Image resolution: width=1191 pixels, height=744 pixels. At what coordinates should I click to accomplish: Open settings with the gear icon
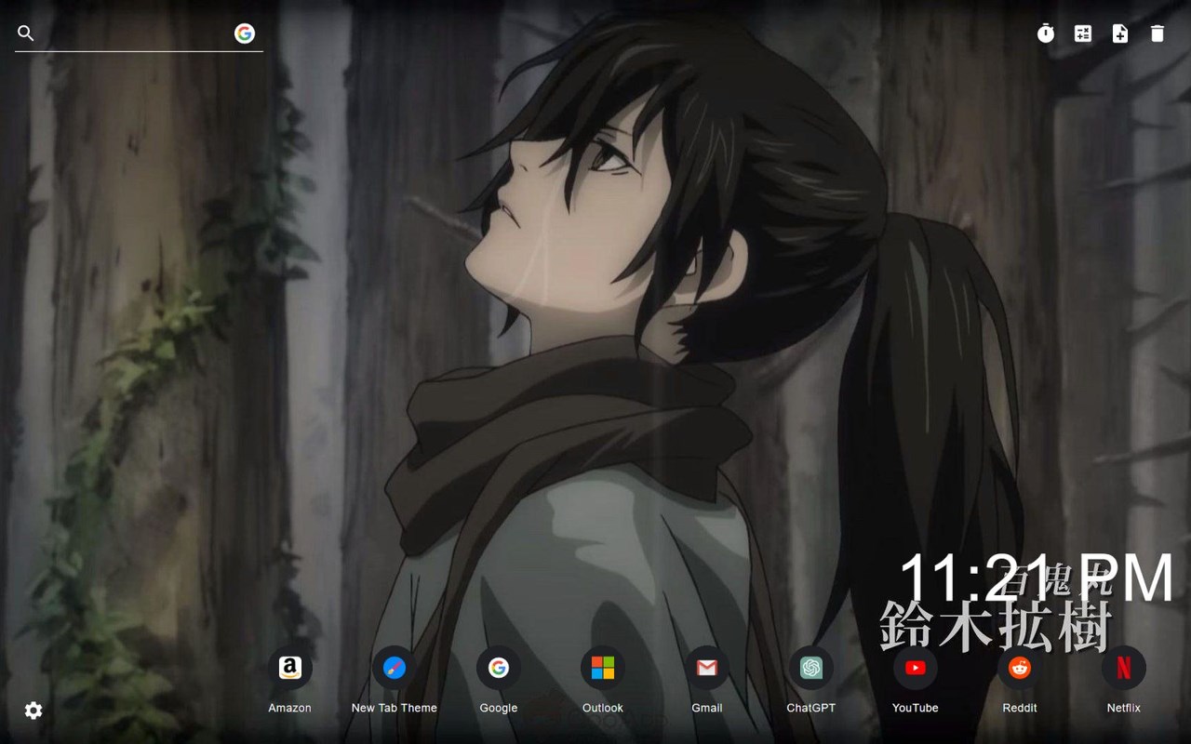pos(33,711)
